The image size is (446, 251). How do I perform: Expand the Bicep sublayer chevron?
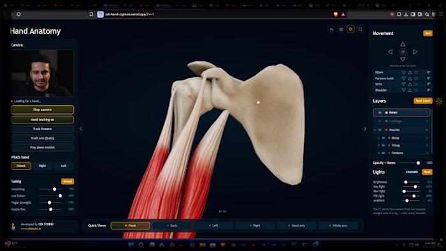378,138
